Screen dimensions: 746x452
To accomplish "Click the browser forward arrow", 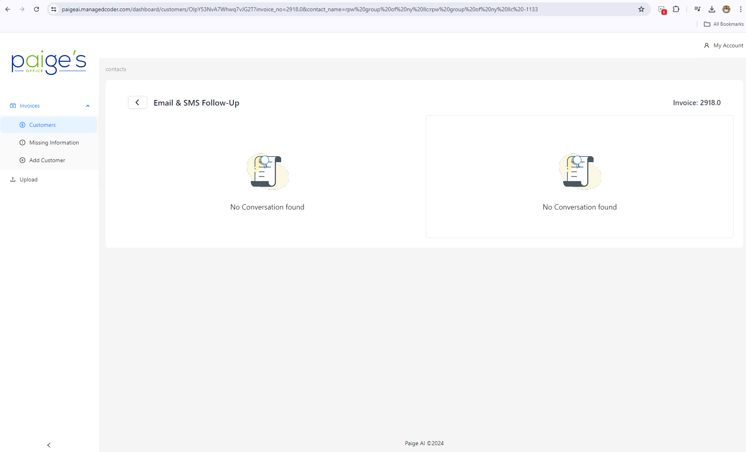I will click(x=22, y=9).
